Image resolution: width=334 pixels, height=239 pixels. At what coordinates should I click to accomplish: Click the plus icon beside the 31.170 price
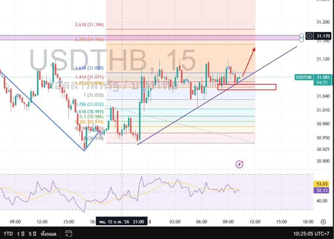pyautogui.click(x=310, y=36)
